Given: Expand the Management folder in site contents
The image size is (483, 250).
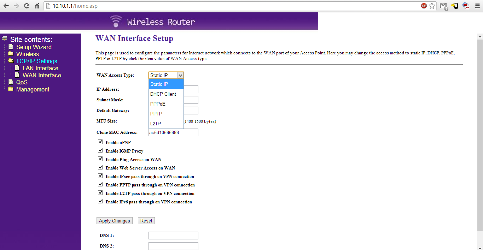Looking at the screenshot, I should pos(11,89).
